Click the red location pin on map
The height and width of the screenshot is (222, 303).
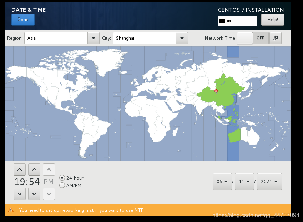tap(216, 91)
